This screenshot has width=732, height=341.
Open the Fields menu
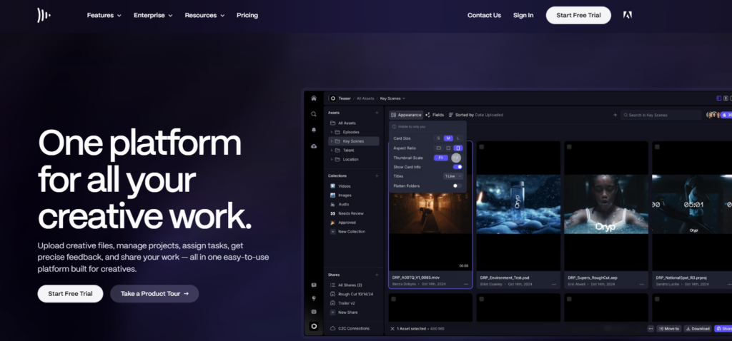435,115
